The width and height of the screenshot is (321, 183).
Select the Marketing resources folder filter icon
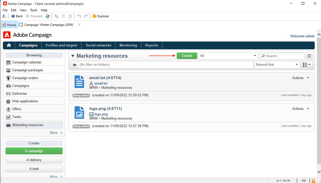(74, 65)
